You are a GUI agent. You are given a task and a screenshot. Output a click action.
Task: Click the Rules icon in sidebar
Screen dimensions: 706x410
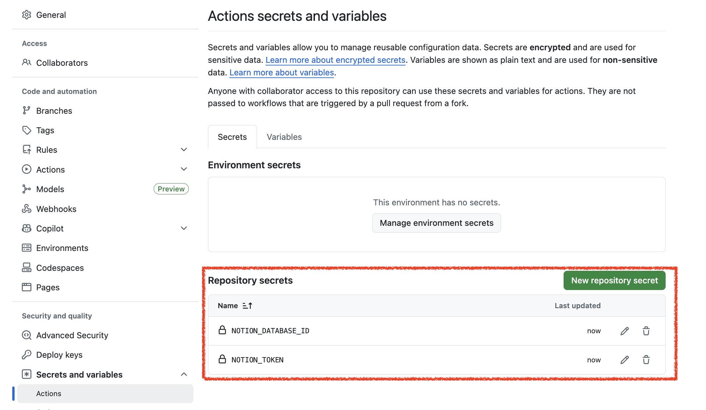click(x=26, y=150)
